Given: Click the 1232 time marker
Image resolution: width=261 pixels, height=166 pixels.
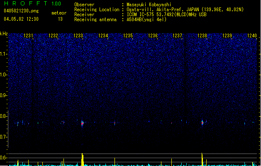Looking at the screenshot, I should [53, 36].
